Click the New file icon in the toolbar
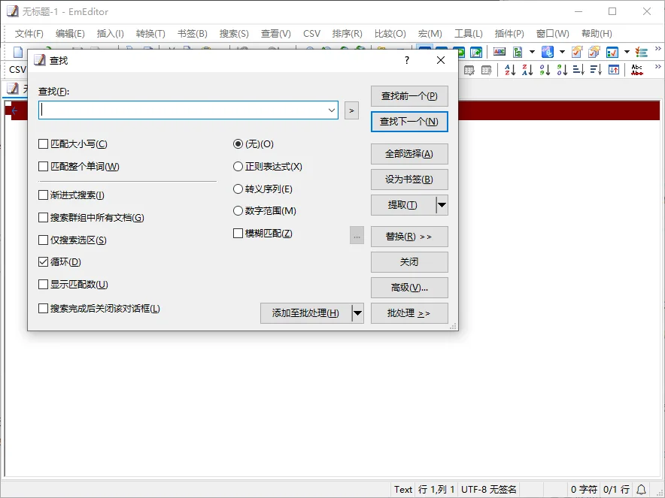Viewport: 665px width, 498px height. tap(18, 52)
